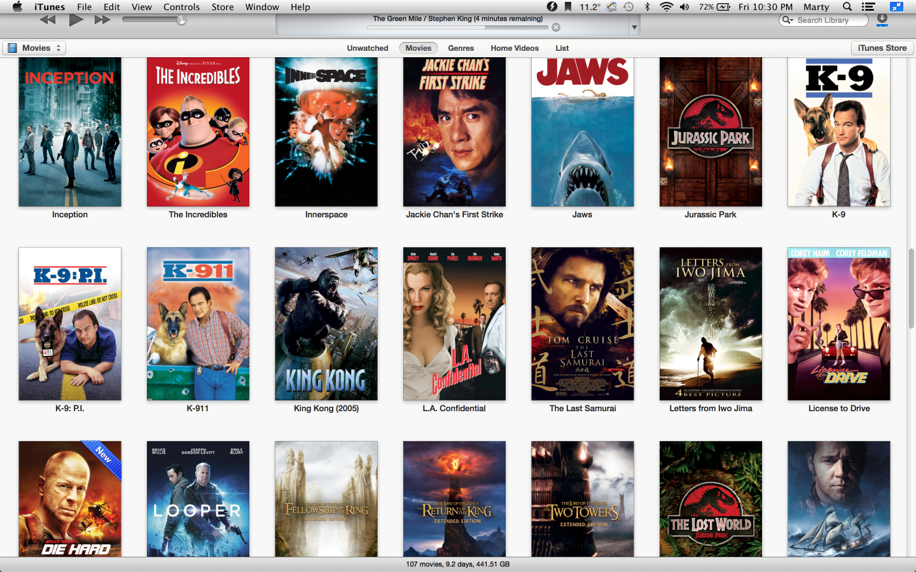Image resolution: width=916 pixels, height=572 pixels.
Task: Open Spotlight search icon
Action: [x=847, y=7]
